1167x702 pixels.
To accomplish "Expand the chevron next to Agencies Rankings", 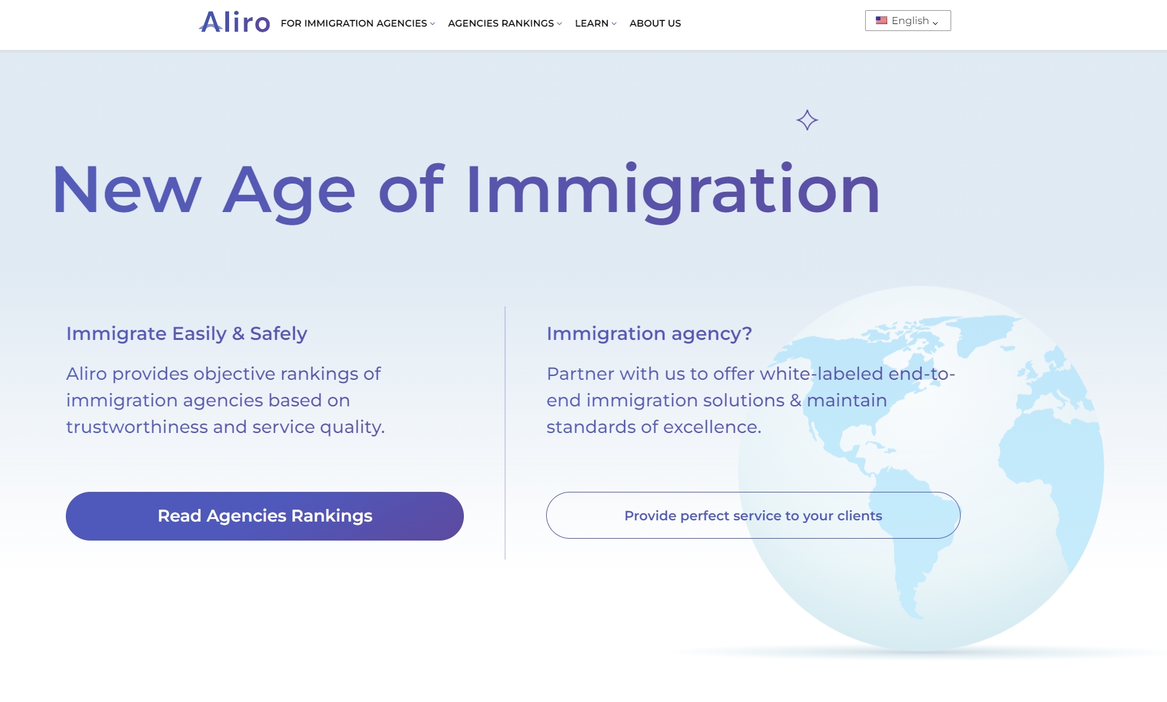I will coord(559,24).
